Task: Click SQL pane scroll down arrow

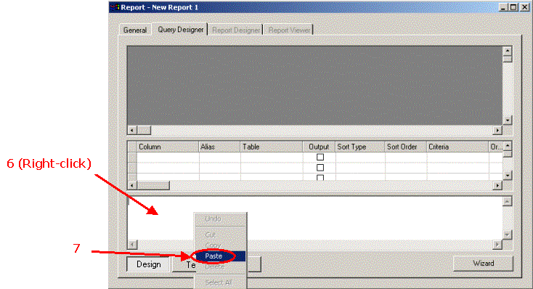Action: [x=507, y=235]
